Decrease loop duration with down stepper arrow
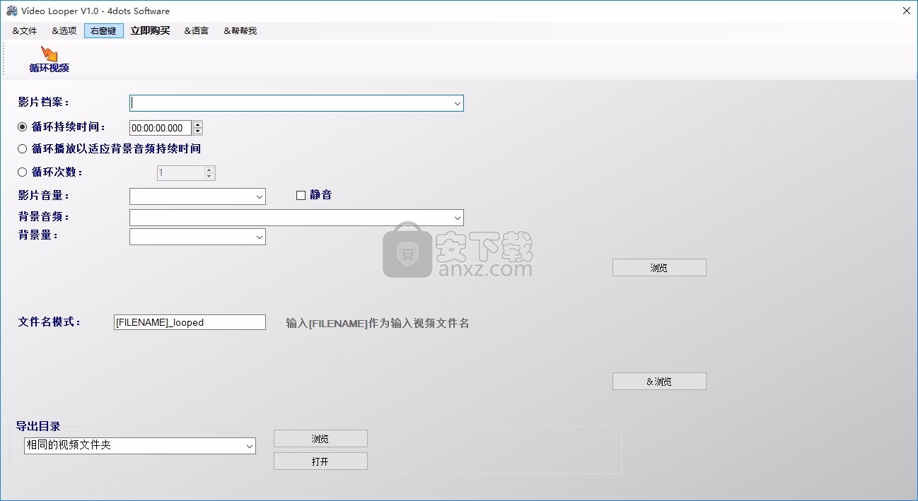 [198, 131]
